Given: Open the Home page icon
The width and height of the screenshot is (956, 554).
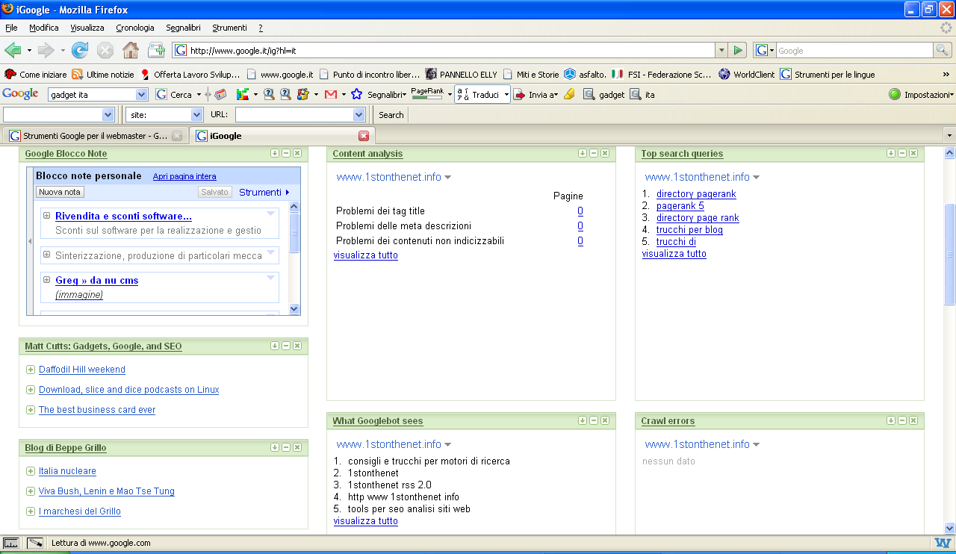Looking at the screenshot, I should (130, 50).
